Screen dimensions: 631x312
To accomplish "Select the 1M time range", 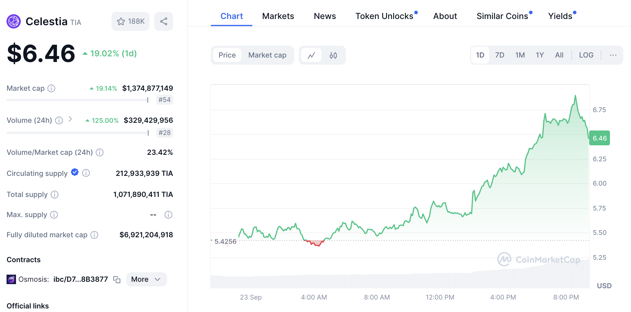I will [520, 55].
